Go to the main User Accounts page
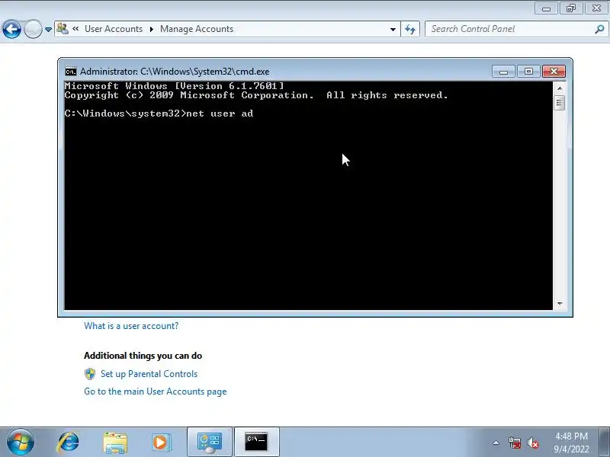Image resolution: width=610 pixels, height=457 pixels. point(156,391)
